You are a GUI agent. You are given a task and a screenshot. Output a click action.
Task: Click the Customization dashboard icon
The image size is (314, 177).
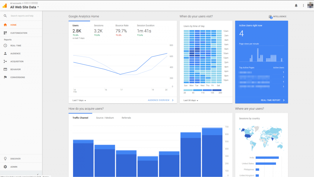[x=5, y=33]
